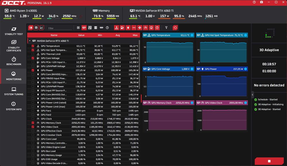Click GPU 12VHPWR Voltage row name
Viewport: 287px width, 166px height.
pos(53,66)
